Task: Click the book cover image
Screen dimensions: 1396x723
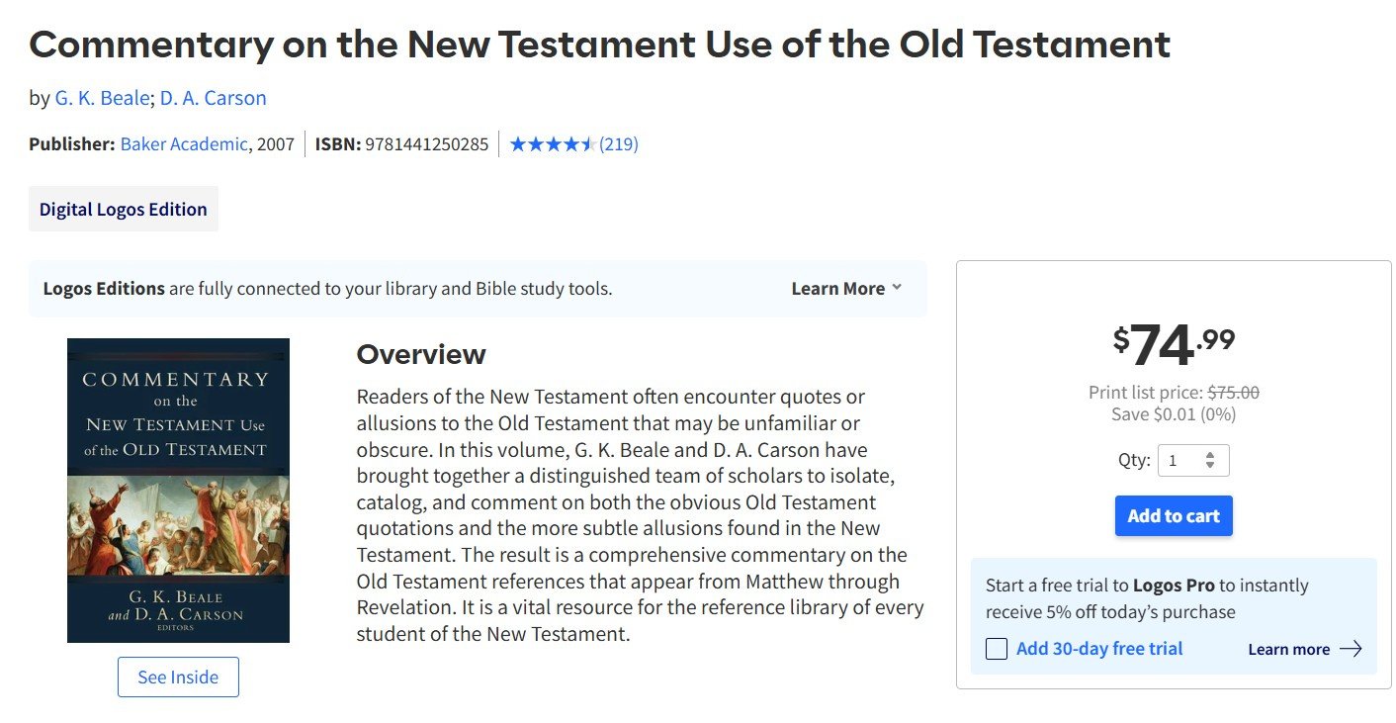Action: pos(178,491)
